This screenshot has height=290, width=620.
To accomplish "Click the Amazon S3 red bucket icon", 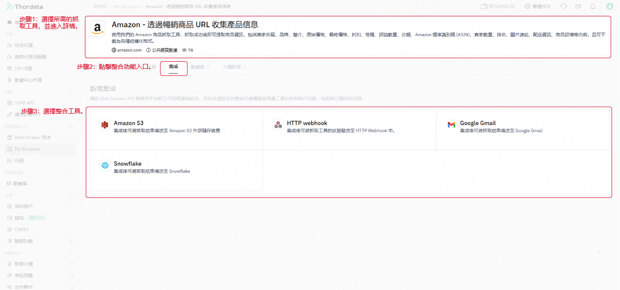I will (x=105, y=125).
